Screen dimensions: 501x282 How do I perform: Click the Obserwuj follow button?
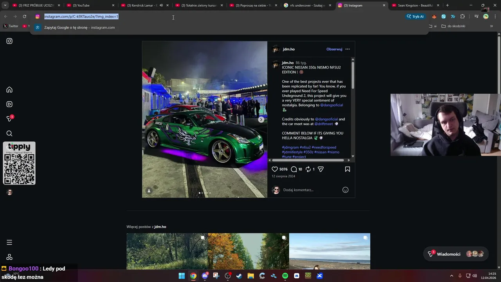(334, 49)
